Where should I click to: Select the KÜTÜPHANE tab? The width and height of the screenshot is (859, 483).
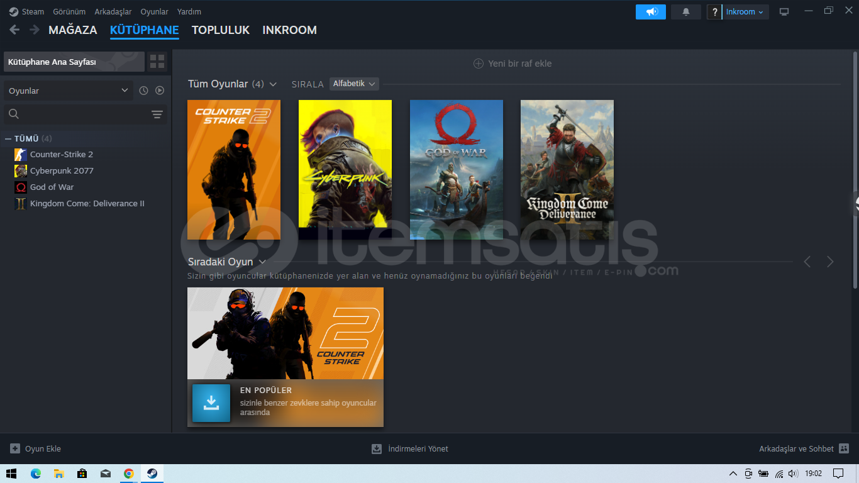coord(145,30)
